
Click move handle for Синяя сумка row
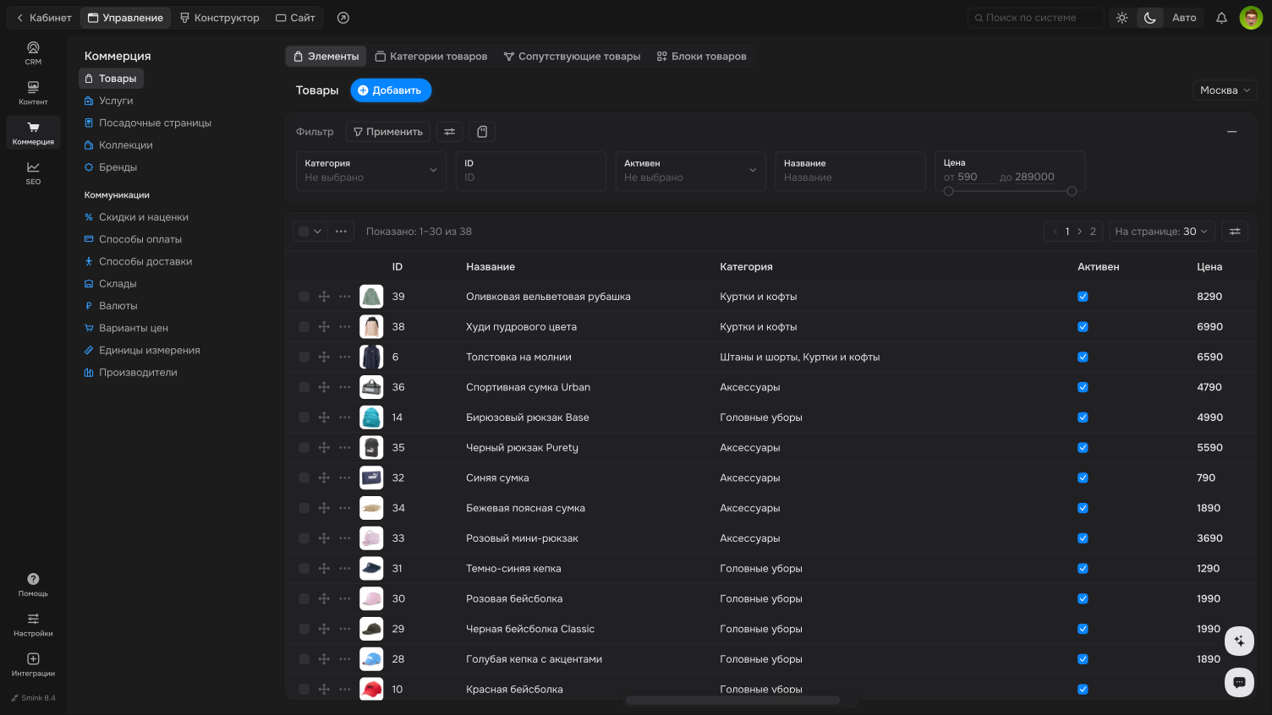(x=324, y=478)
